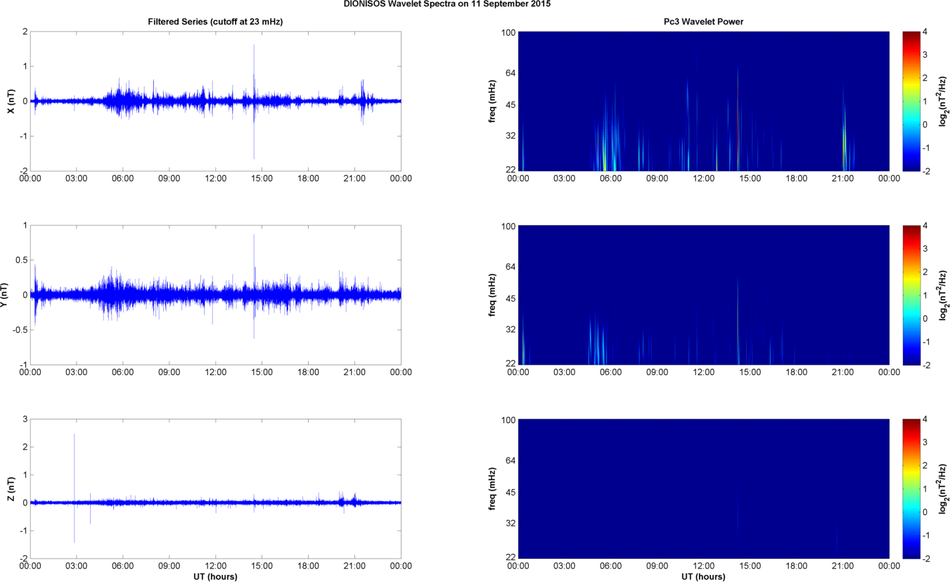Click the colorbar beside the bottom wavelet spectrogram

click(911, 489)
